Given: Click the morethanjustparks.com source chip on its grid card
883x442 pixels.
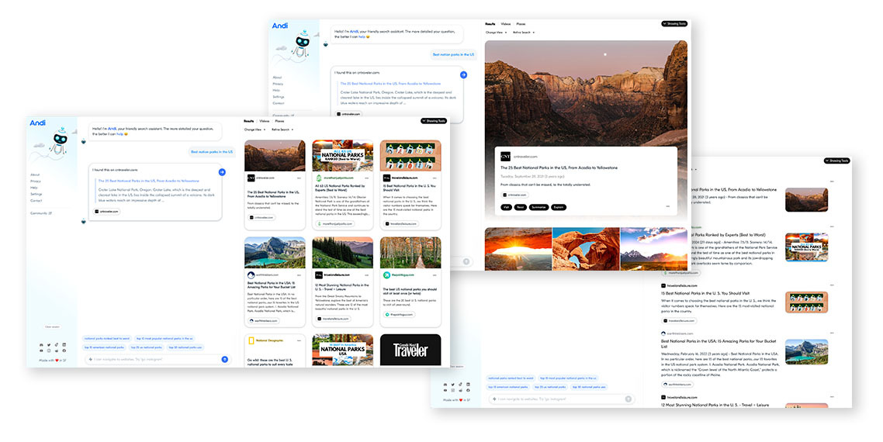Looking at the screenshot, I should click(x=334, y=223).
